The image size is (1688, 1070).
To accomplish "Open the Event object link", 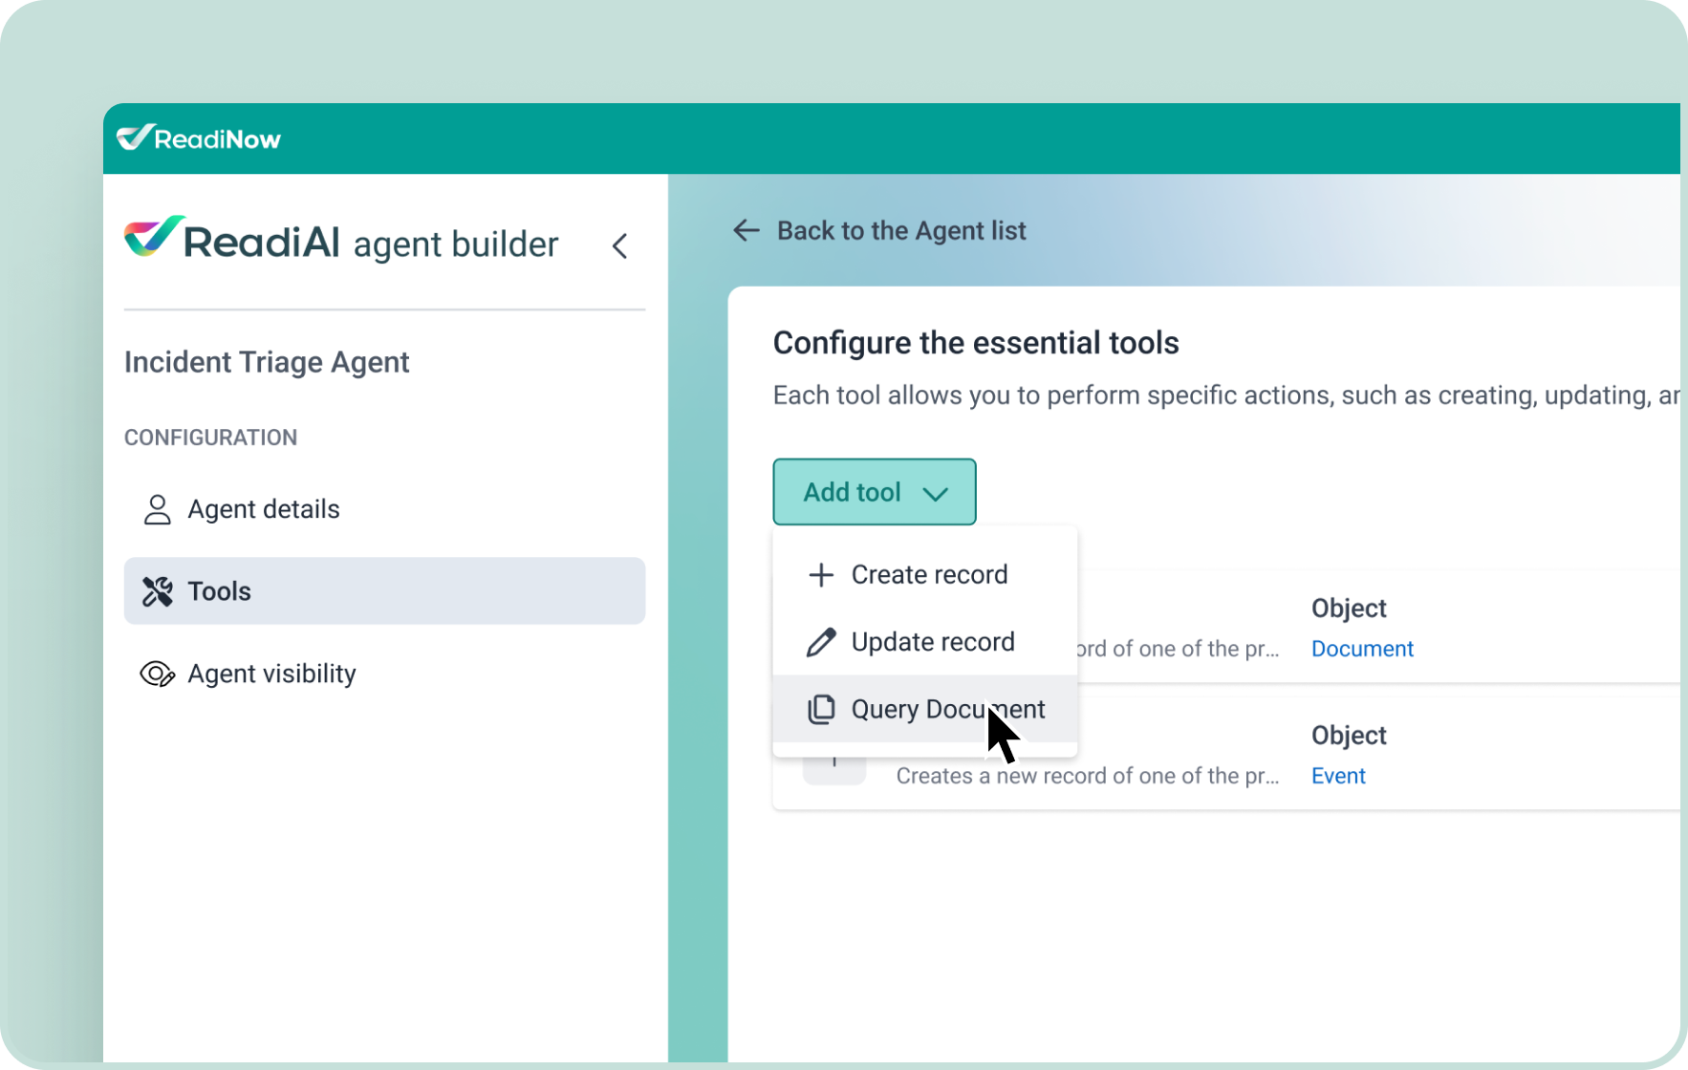I will coord(1337,776).
